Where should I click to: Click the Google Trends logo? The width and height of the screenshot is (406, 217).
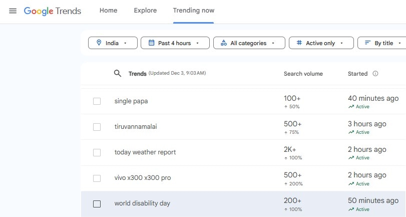53,11
